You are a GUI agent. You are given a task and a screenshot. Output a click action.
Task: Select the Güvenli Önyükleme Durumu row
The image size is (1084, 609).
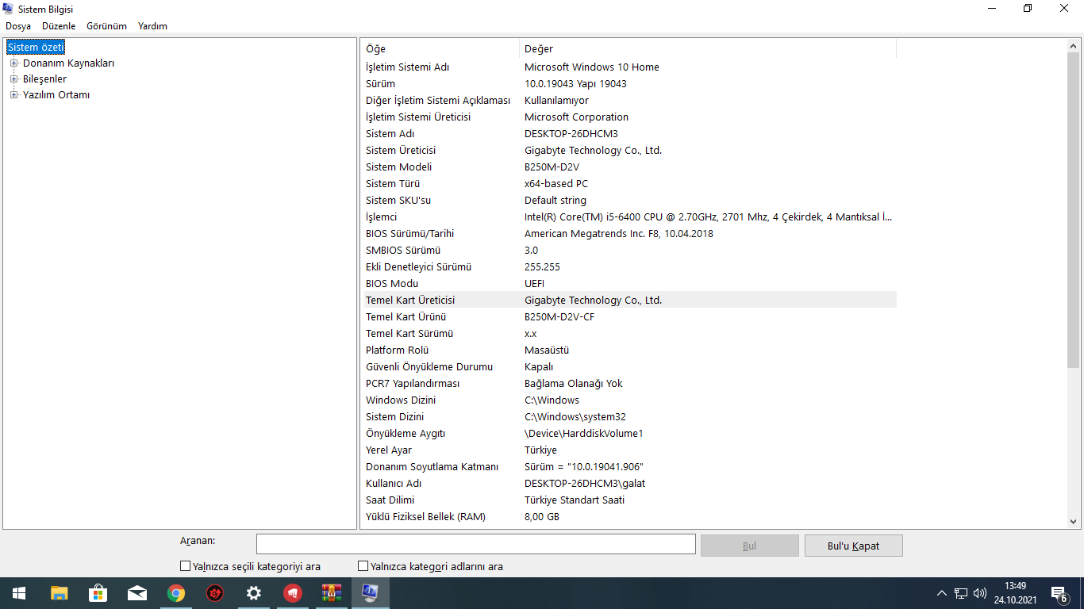pos(630,367)
